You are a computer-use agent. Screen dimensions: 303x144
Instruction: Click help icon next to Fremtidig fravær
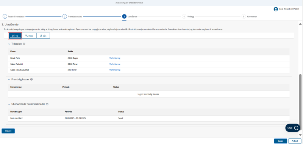coord(31,80)
